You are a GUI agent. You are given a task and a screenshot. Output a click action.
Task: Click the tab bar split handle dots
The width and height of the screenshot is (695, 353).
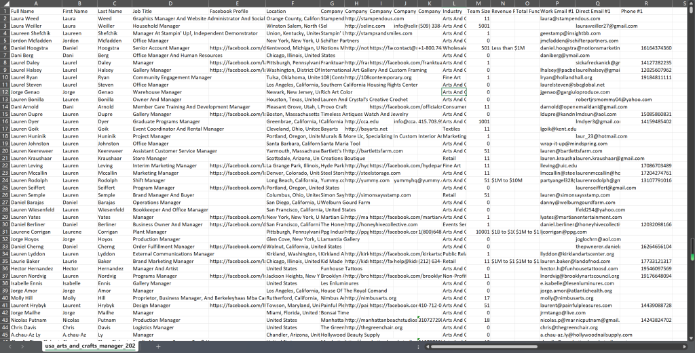click(x=418, y=347)
